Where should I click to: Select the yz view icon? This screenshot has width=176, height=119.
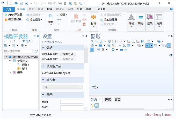(133, 41)
